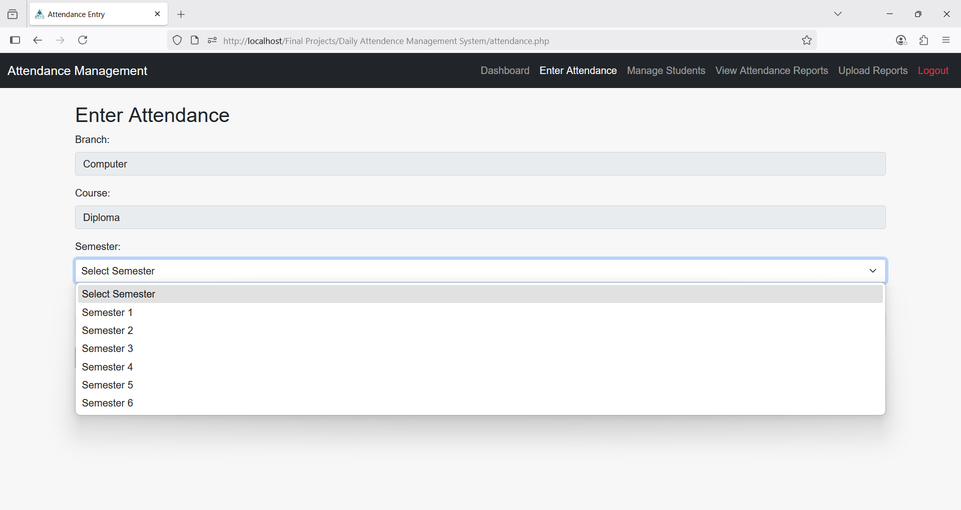Reload the attendance page
961x510 pixels.
pos(83,40)
